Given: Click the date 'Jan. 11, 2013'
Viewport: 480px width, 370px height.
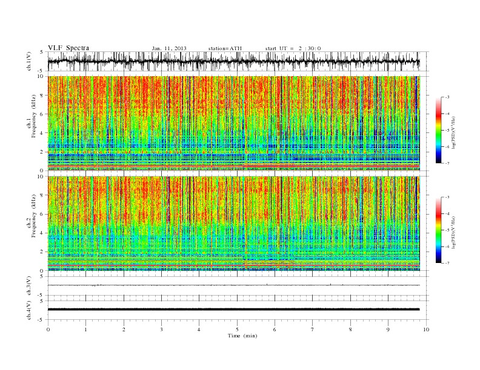Looking at the screenshot, I should point(169,48).
